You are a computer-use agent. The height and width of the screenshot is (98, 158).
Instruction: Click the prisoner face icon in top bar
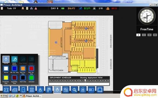(23, 8)
